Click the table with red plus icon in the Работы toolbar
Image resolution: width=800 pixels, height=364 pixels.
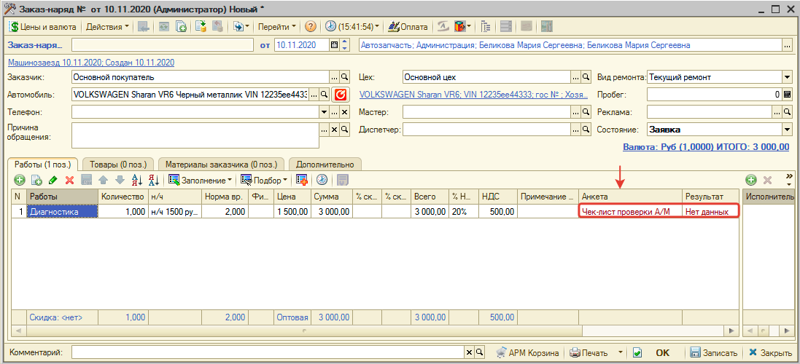coord(302,180)
